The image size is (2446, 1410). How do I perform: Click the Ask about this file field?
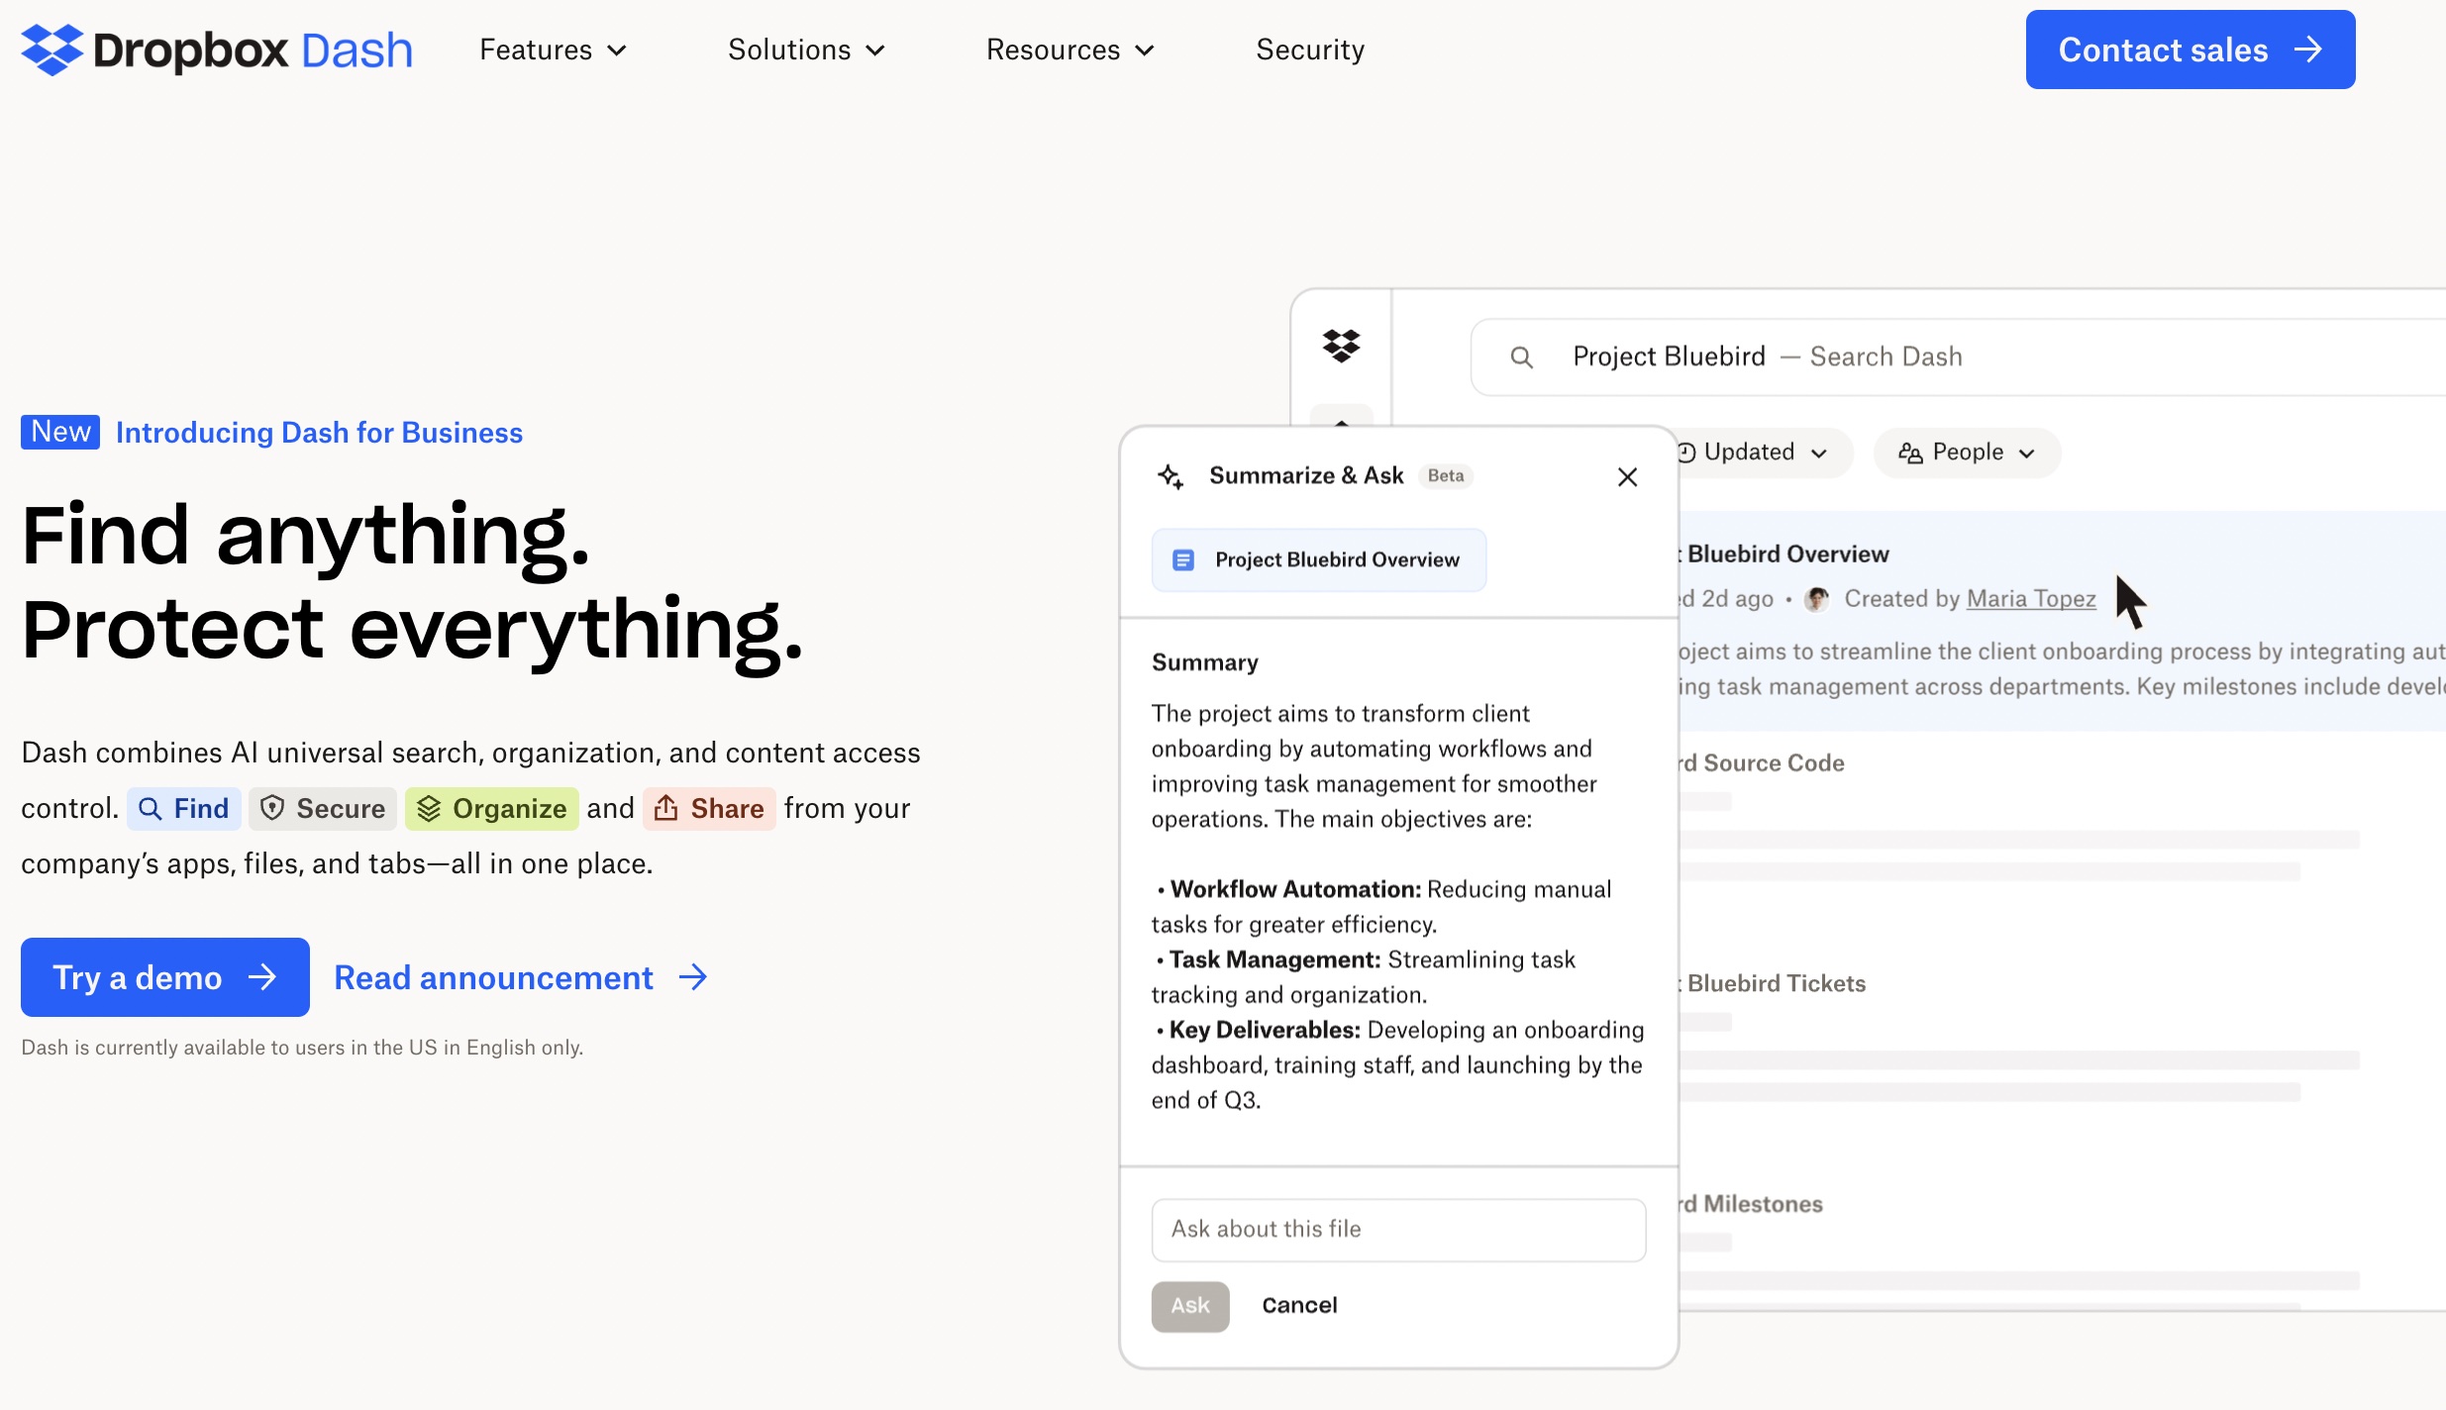1398,1230
